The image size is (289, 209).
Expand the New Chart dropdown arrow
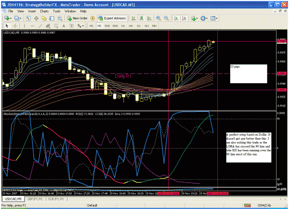tap(11, 18)
